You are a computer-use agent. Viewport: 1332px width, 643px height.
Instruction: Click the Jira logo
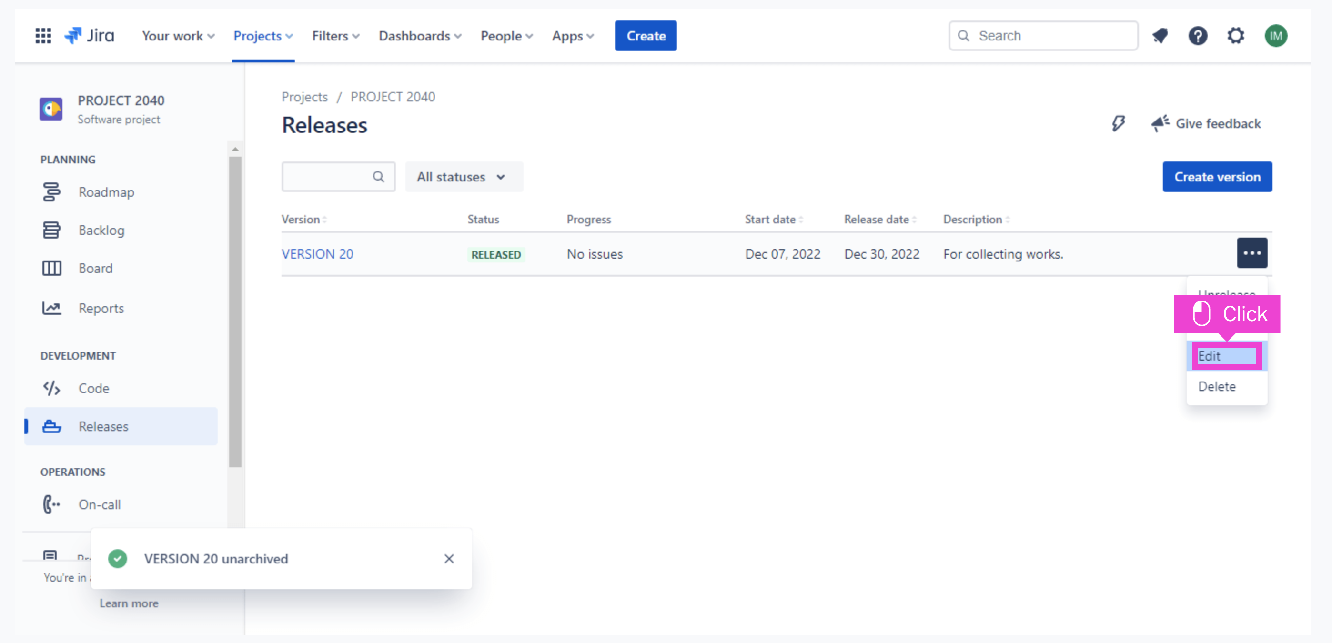[x=89, y=36]
